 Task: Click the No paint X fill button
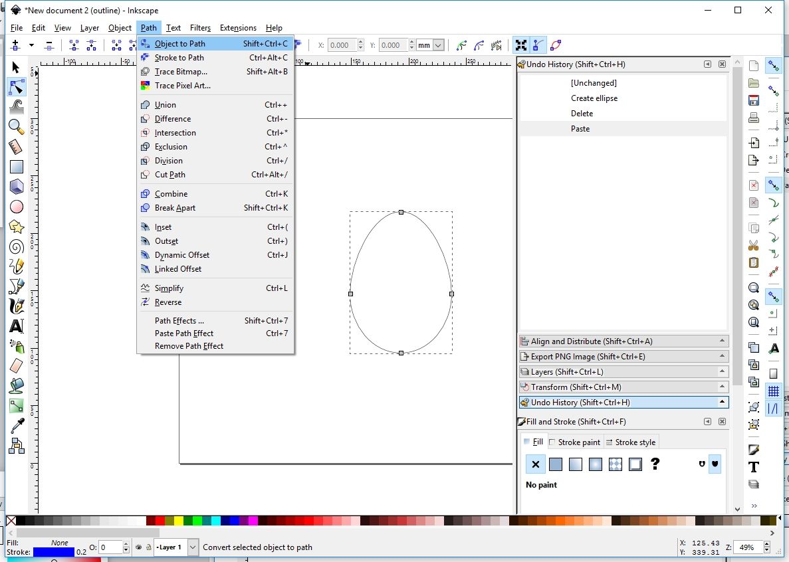click(535, 464)
